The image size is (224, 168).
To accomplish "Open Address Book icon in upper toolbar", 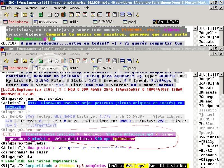I will pyautogui.click(x=50, y=15).
